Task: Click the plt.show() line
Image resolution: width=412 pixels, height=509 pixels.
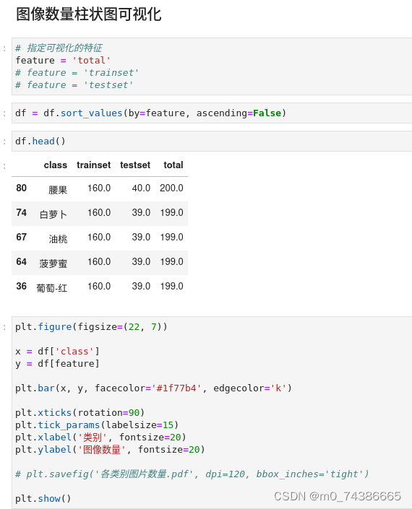Action: point(43,499)
